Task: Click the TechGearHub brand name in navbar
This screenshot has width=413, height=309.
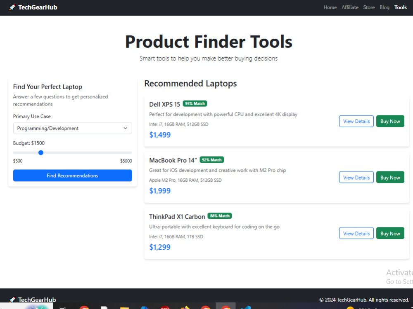Action: tap(38, 7)
